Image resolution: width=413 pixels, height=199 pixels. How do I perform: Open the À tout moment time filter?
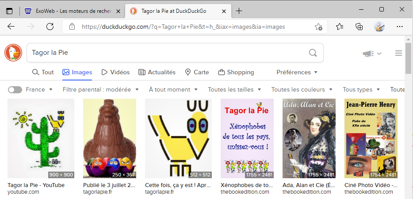(x=173, y=90)
